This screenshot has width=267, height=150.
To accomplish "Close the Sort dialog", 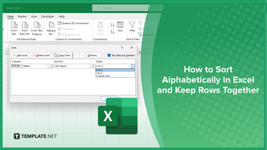I will click(132, 48).
